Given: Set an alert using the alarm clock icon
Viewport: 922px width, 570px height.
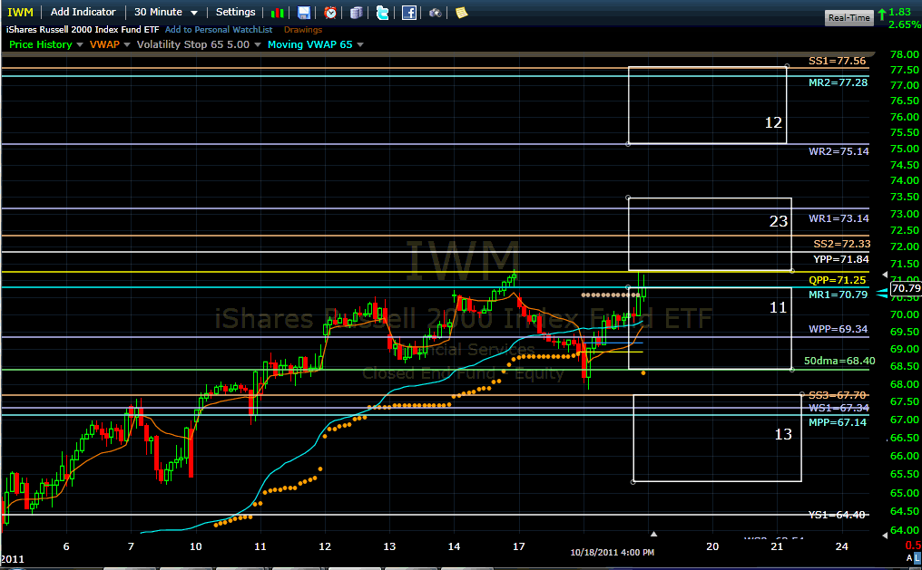Looking at the screenshot, I should point(330,13).
